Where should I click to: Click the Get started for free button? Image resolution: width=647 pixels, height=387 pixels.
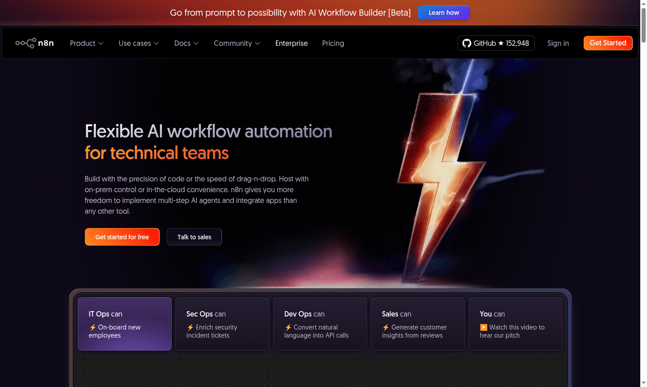[x=122, y=237]
